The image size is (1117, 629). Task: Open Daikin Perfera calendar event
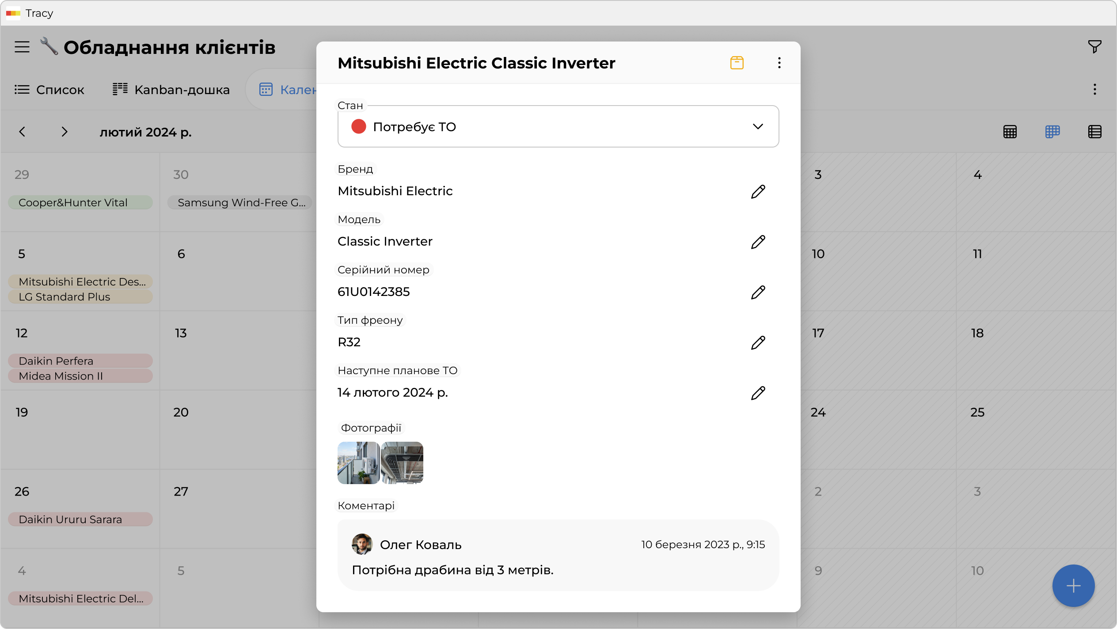[x=80, y=361]
